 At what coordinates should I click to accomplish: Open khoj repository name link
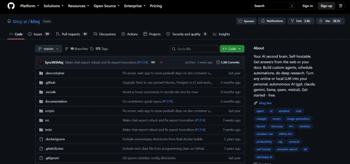(35, 21)
